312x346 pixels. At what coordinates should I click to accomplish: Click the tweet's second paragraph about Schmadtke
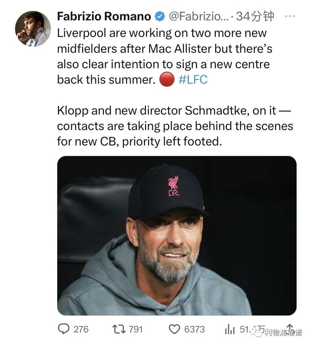(x=175, y=126)
